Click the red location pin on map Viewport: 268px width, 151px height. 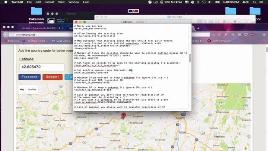[124, 116]
